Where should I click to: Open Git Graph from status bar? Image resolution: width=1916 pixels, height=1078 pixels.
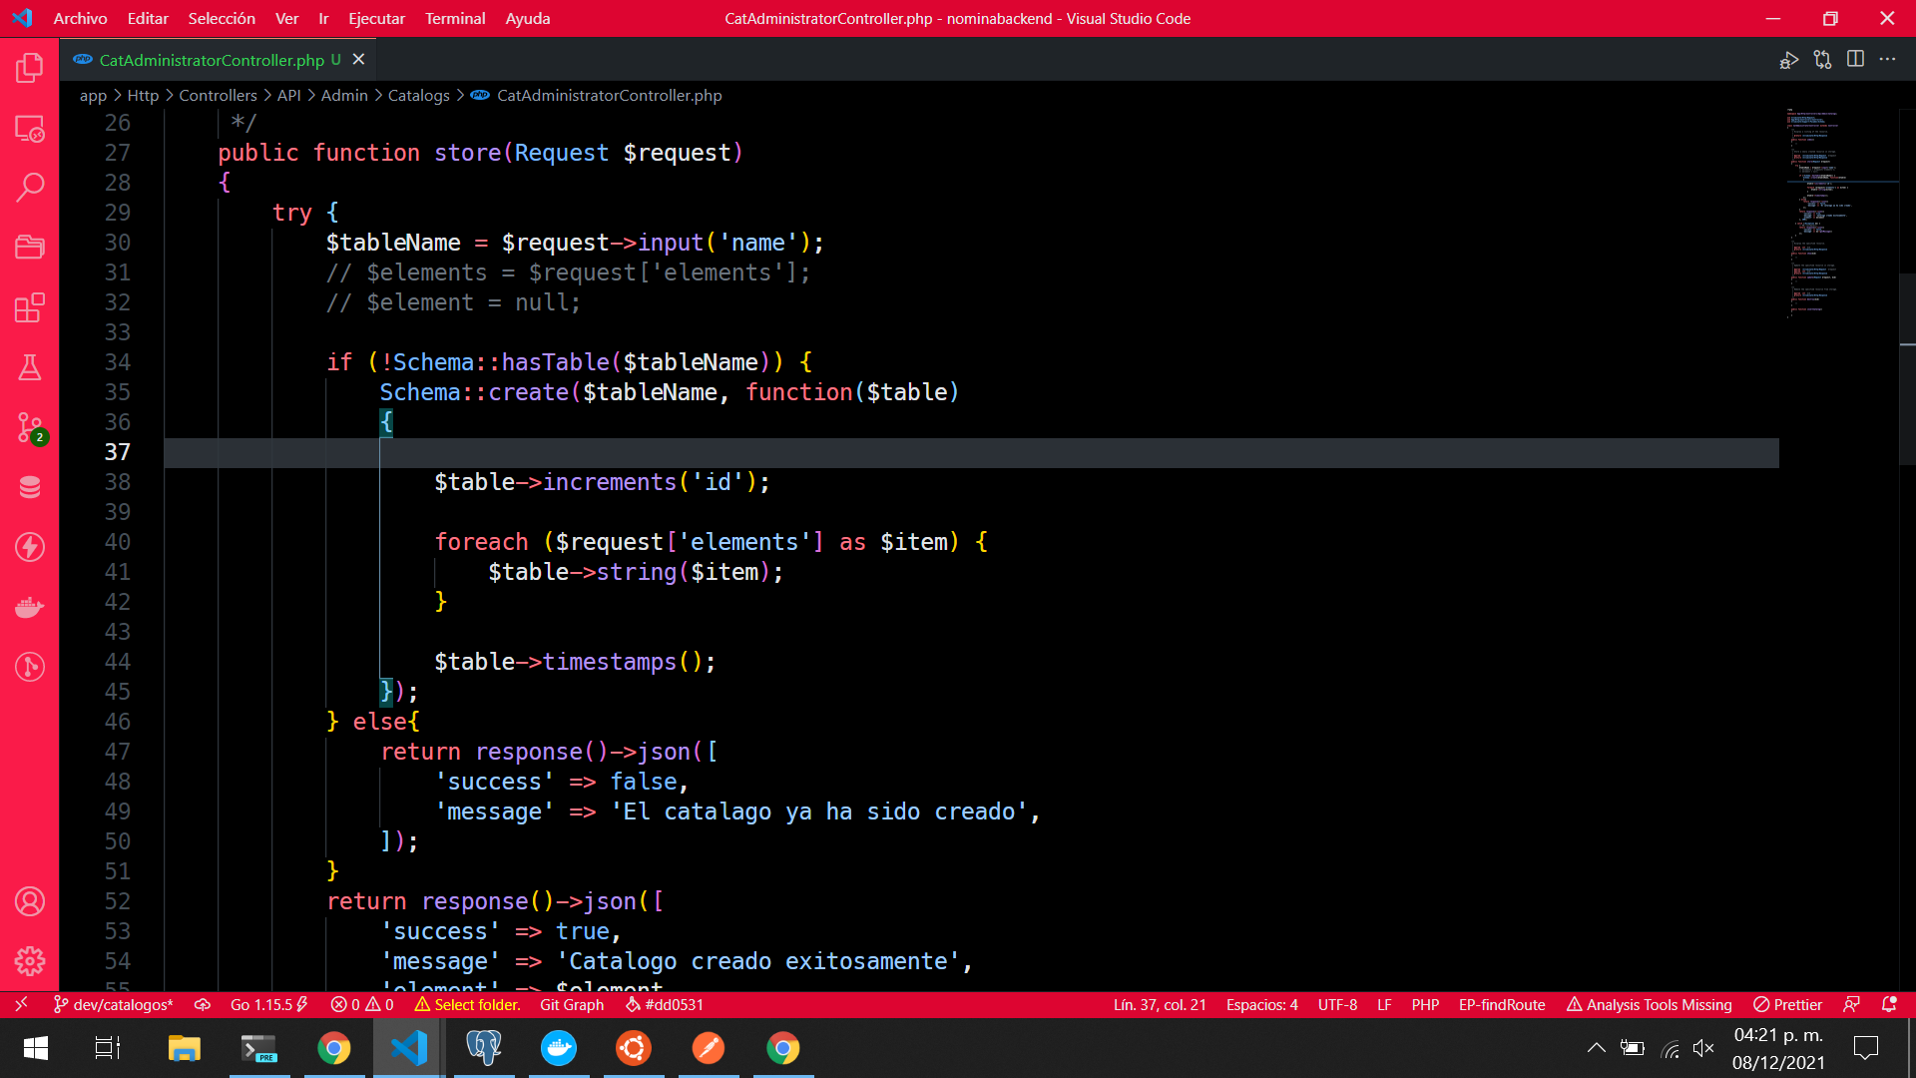tap(572, 1005)
